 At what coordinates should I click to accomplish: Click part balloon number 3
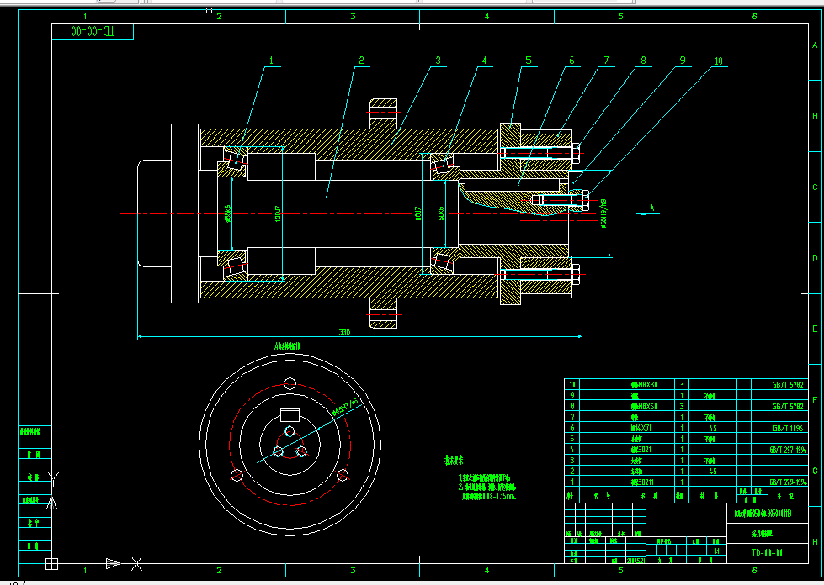click(x=438, y=61)
